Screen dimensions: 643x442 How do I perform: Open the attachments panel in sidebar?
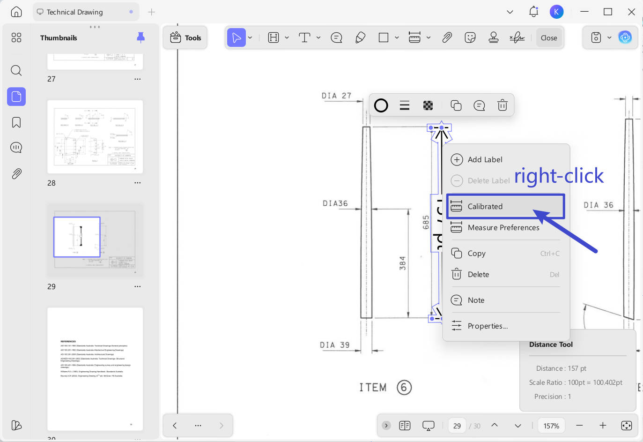point(16,173)
